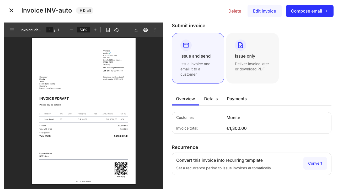Open the PDF viewer more options menu
The image size is (338, 195).
[155, 30]
